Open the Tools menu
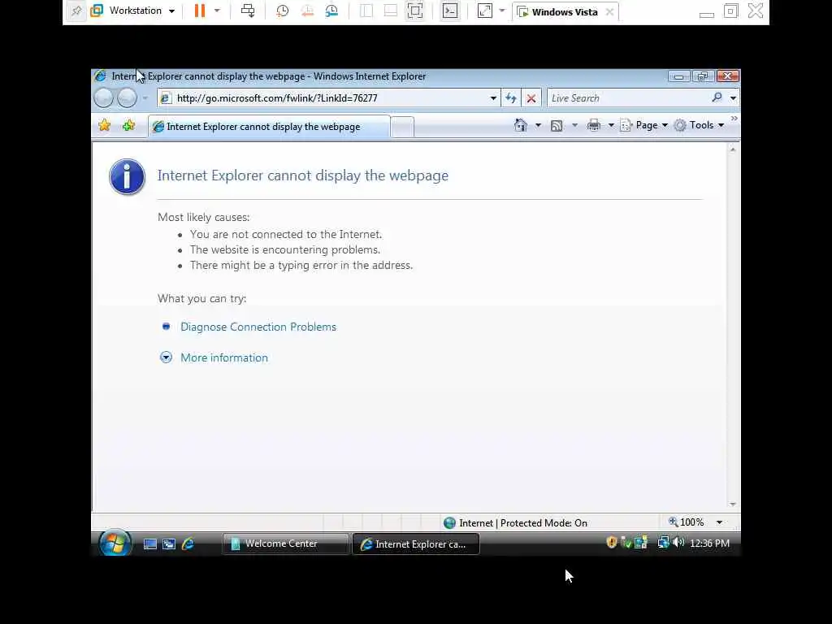The height and width of the screenshot is (624, 832). point(700,125)
